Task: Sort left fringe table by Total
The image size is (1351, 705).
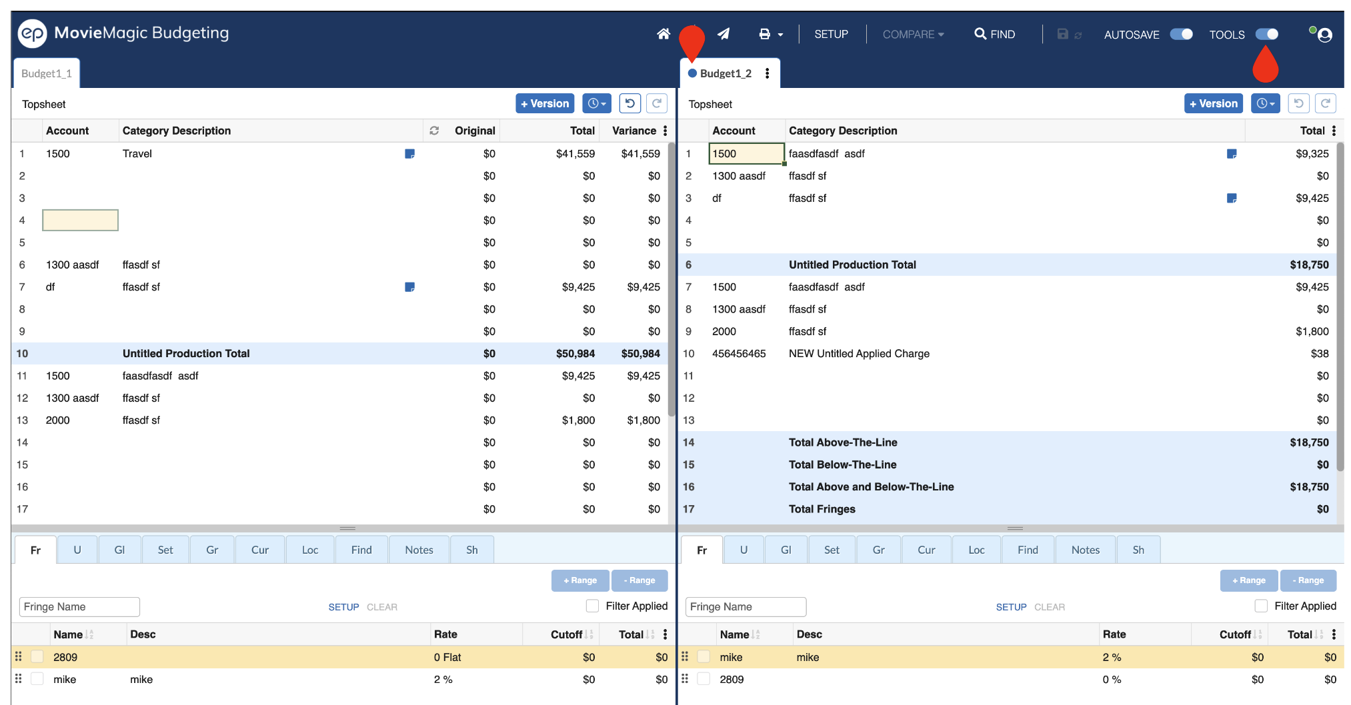Action: coord(650,634)
